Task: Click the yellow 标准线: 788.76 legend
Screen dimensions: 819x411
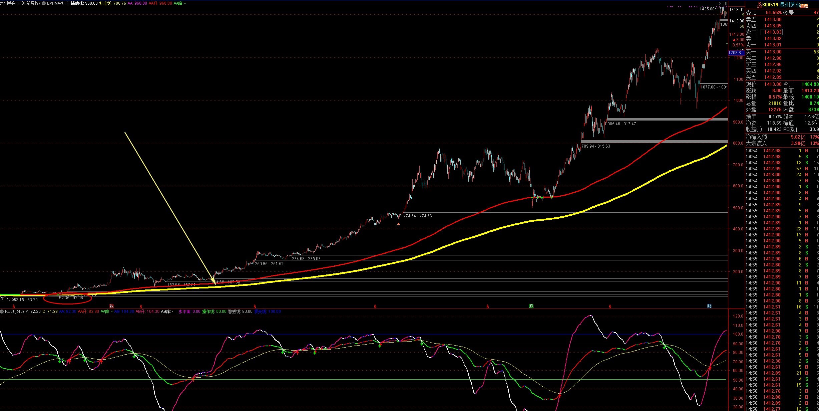Action: (x=113, y=3)
